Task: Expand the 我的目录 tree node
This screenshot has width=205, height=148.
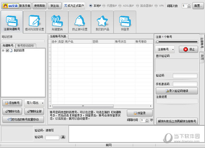Action: click(3, 50)
